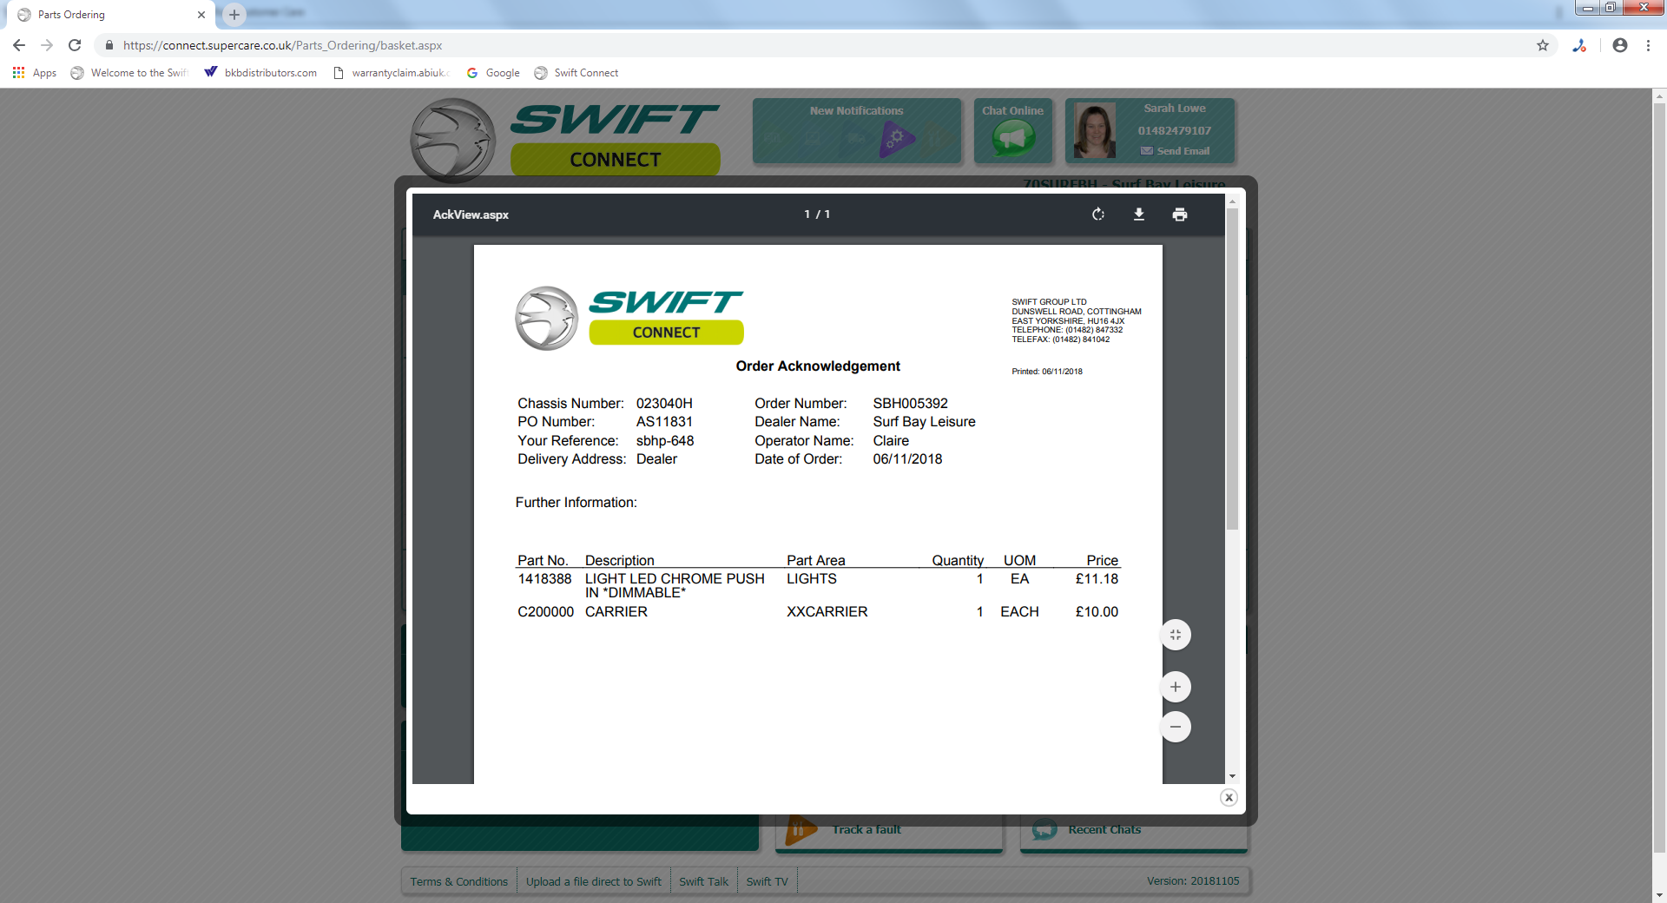The image size is (1667, 903).
Task: Click the PDF page counter 1 / 1
Action: [817, 214]
